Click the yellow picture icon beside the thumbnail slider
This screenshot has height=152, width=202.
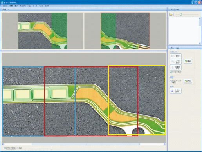(171, 14)
